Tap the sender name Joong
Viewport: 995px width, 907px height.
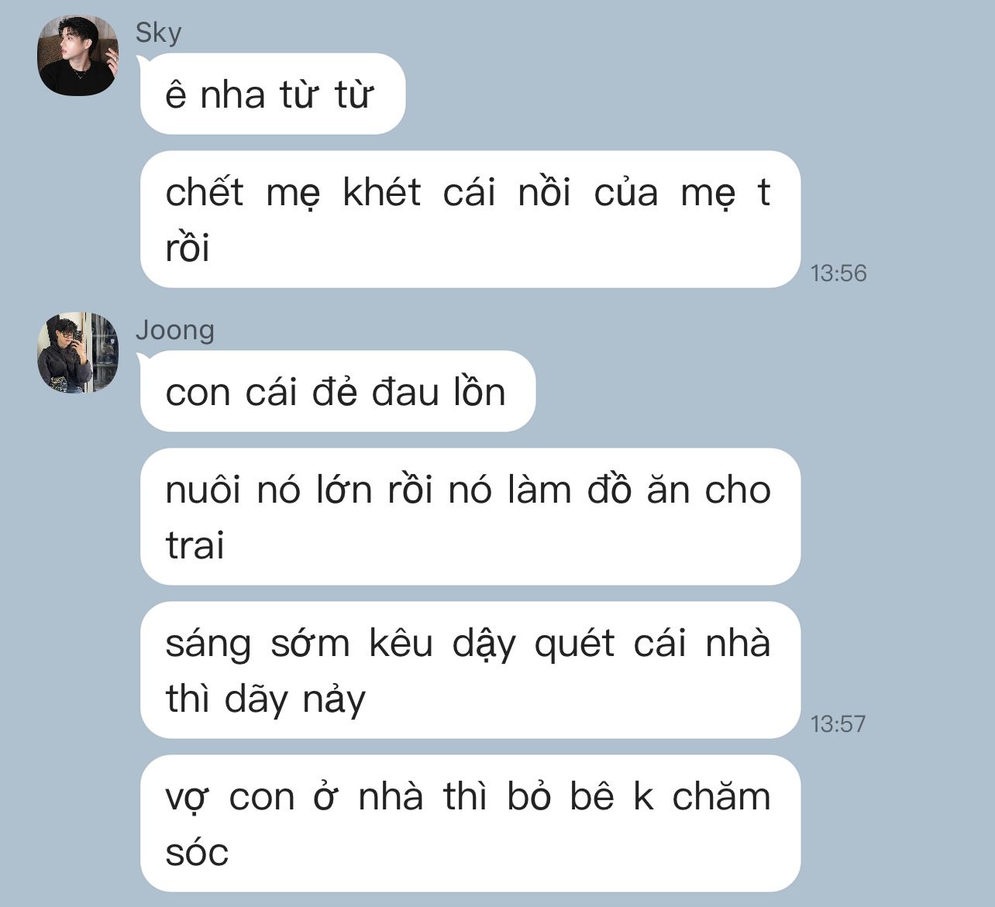pyautogui.click(x=175, y=330)
